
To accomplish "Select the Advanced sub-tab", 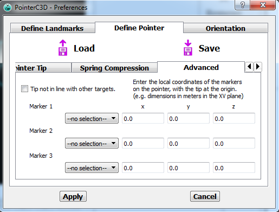I will click(x=201, y=67).
